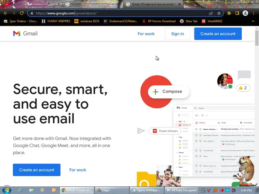The image size is (259, 194).
Task: Open Chrome's three-dot menu
Action: [253, 13]
